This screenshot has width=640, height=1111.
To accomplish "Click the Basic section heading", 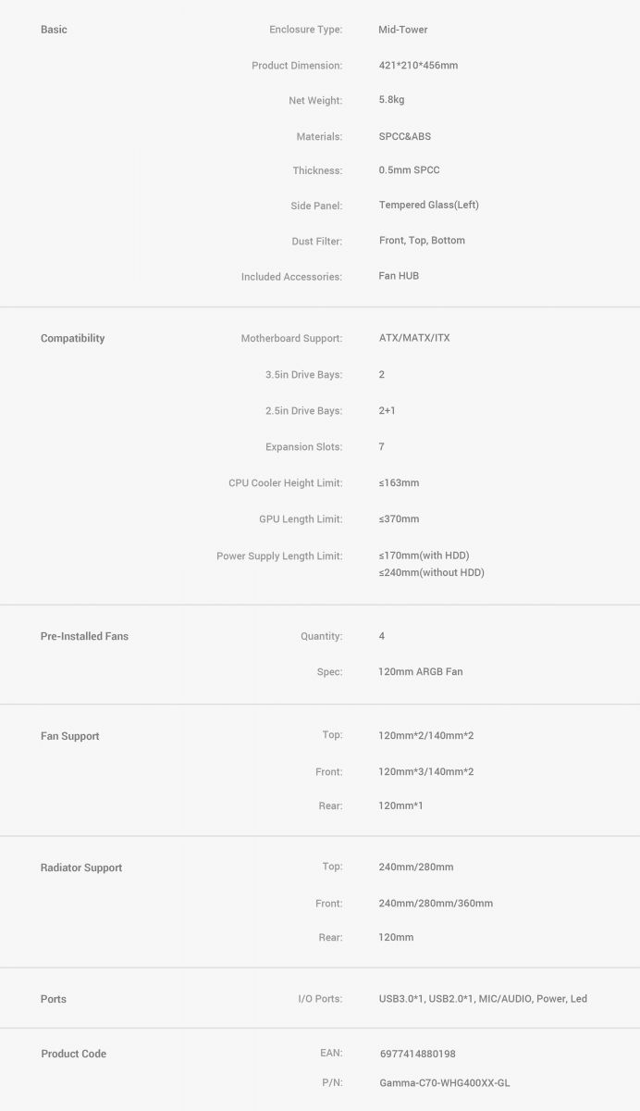I will 54,30.
